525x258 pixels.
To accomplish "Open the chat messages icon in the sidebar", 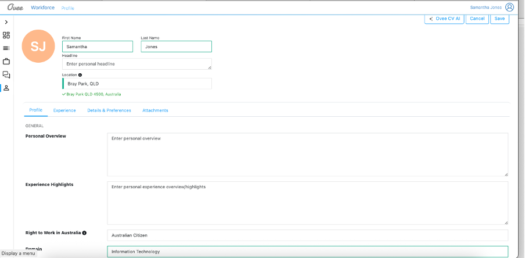I will (x=6, y=74).
